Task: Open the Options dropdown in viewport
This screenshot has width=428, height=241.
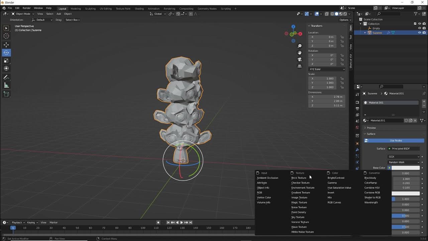Action: click(345, 20)
